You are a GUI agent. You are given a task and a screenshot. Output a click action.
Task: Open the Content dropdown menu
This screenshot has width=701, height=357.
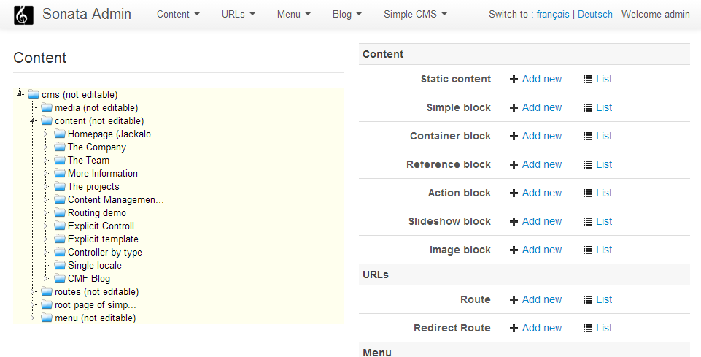tap(178, 14)
